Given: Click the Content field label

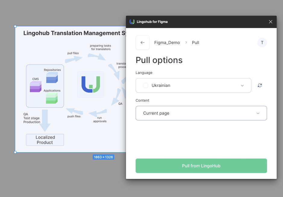Looking at the screenshot, I should (x=142, y=100).
